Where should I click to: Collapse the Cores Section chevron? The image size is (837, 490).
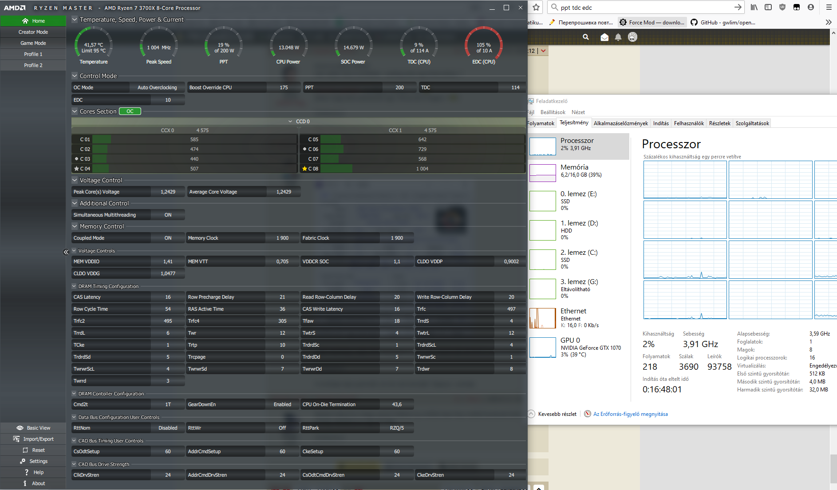(x=75, y=111)
